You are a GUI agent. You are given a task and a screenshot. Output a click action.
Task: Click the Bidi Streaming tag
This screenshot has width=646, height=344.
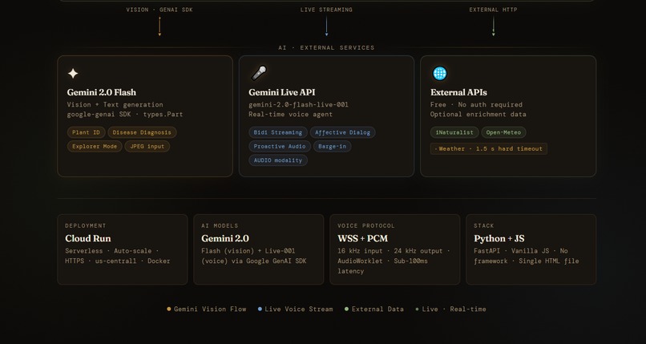[278, 132]
